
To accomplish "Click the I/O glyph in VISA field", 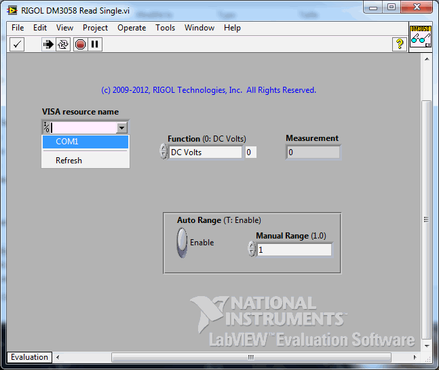I will pyautogui.click(x=46, y=127).
